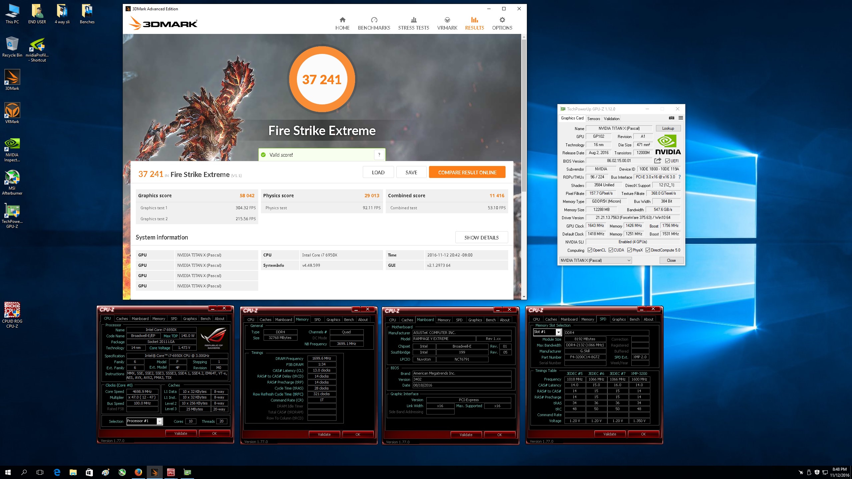Select CPUID ROG CPU-Z desktop icon

12,315
